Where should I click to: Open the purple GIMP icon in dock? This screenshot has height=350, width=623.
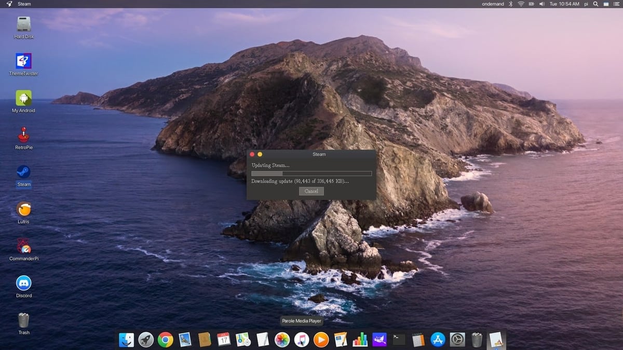coord(380,340)
